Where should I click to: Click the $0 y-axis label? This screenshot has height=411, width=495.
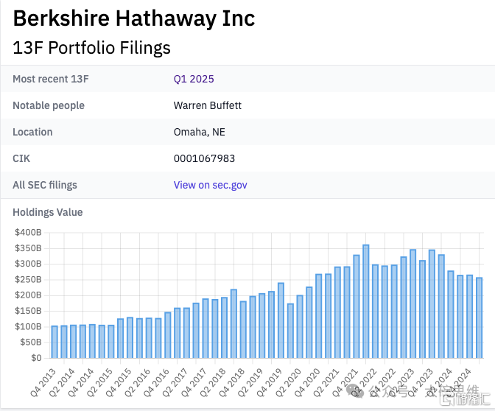(36, 358)
